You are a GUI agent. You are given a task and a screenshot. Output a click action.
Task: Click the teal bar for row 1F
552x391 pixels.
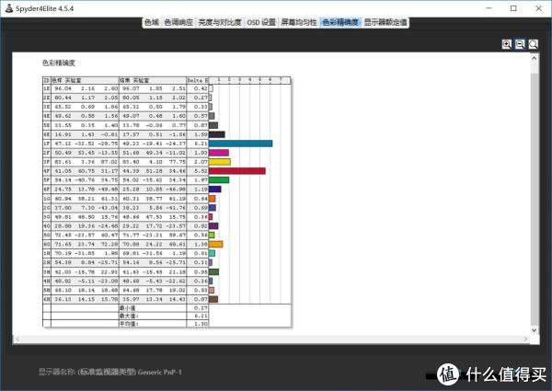click(x=241, y=144)
